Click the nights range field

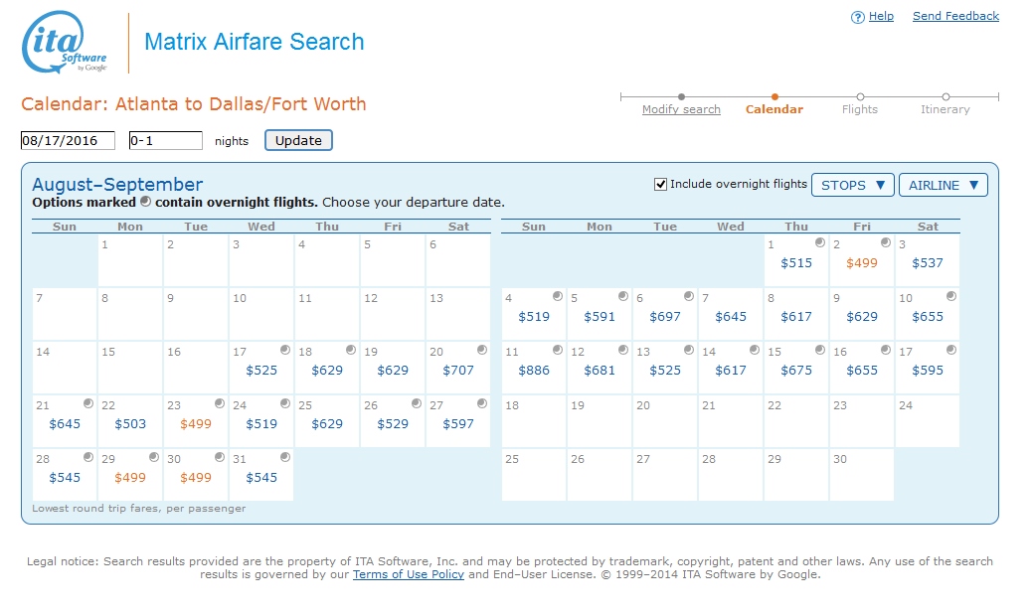click(x=165, y=141)
